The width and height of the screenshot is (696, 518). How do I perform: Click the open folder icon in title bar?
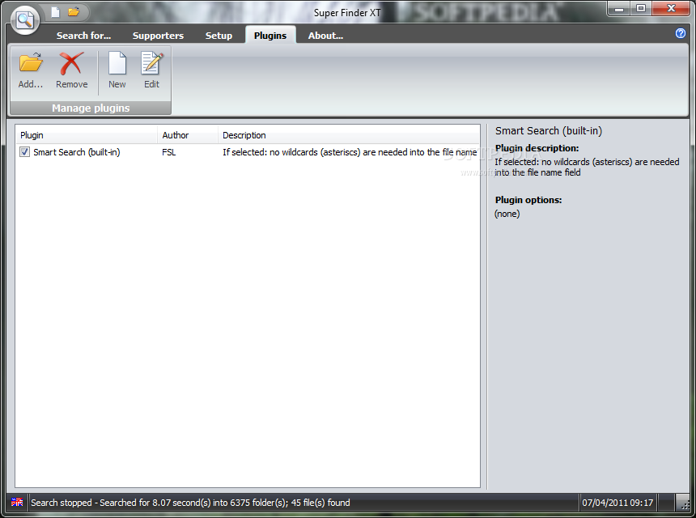(74, 12)
